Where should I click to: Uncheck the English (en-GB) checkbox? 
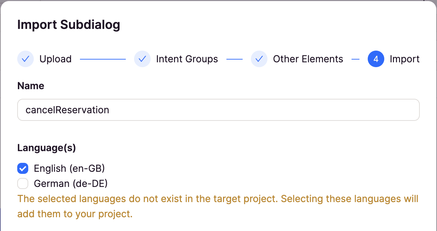point(23,168)
